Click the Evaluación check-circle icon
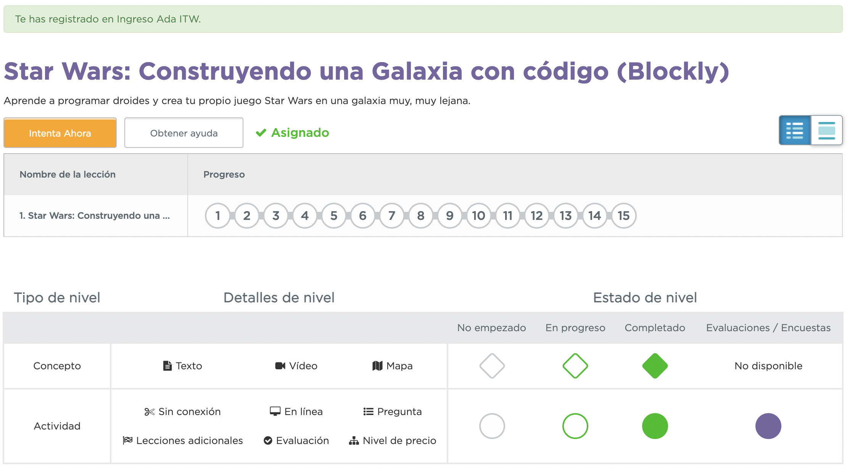Viewport: 847px width, 468px height. point(268,441)
